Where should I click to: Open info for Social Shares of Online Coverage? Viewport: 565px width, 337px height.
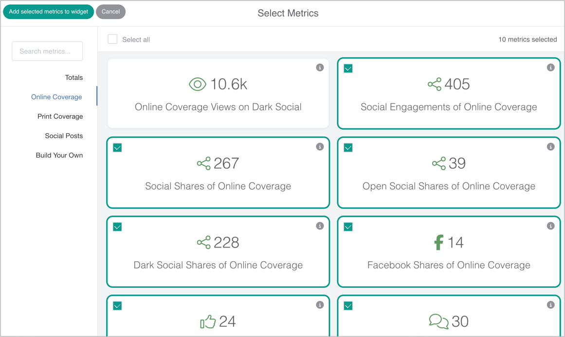pyautogui.click(x=320, y=147)
